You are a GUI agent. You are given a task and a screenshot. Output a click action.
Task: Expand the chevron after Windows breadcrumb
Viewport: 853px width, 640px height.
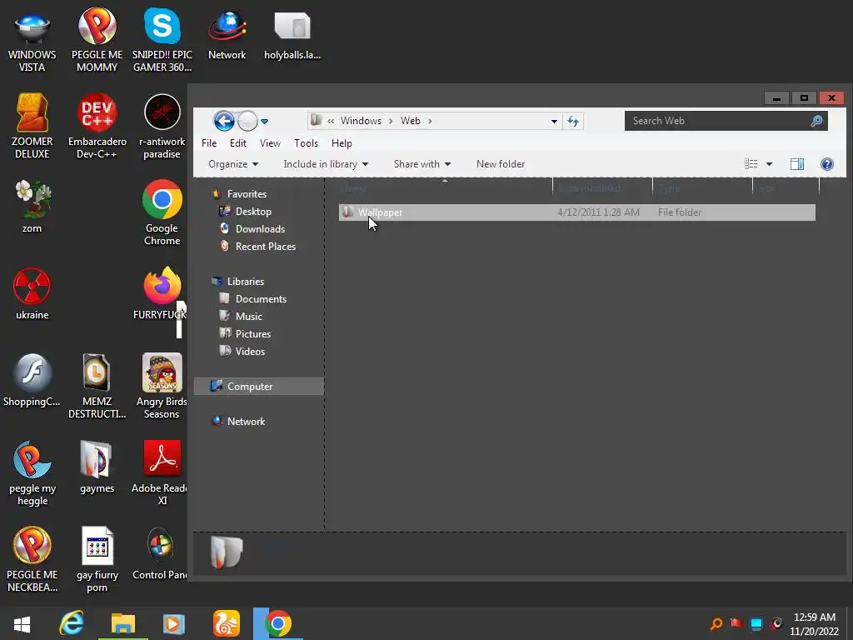tap(391, 121)
